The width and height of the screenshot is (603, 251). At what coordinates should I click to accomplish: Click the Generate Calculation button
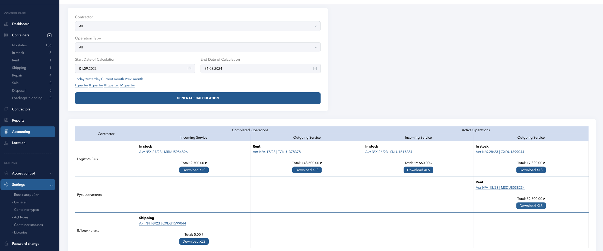point(198,98)
